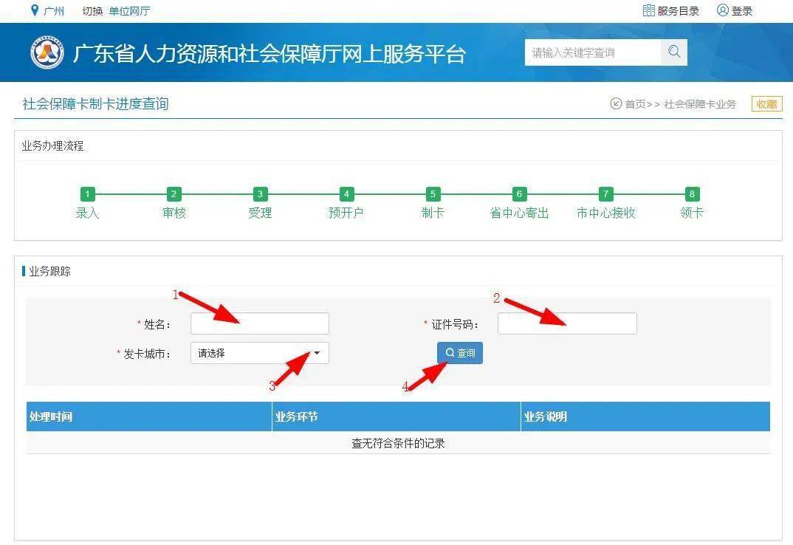This screenshot has height=545, width=793.
Task: Click step 4 预开户 marker
Action: (x=346, y=193)
